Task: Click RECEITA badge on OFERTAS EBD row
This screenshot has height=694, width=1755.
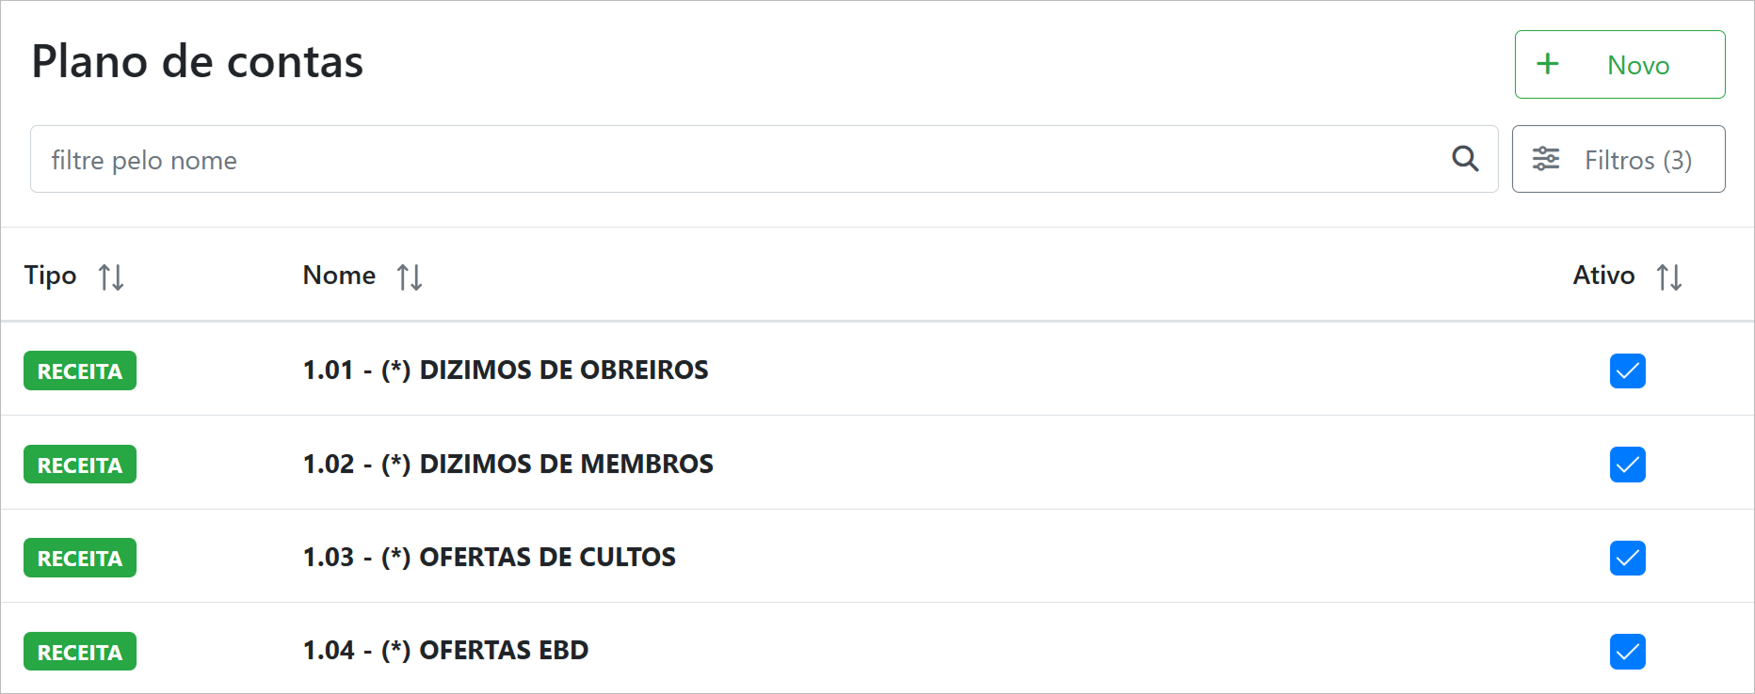Action: (x=80, y=652)
